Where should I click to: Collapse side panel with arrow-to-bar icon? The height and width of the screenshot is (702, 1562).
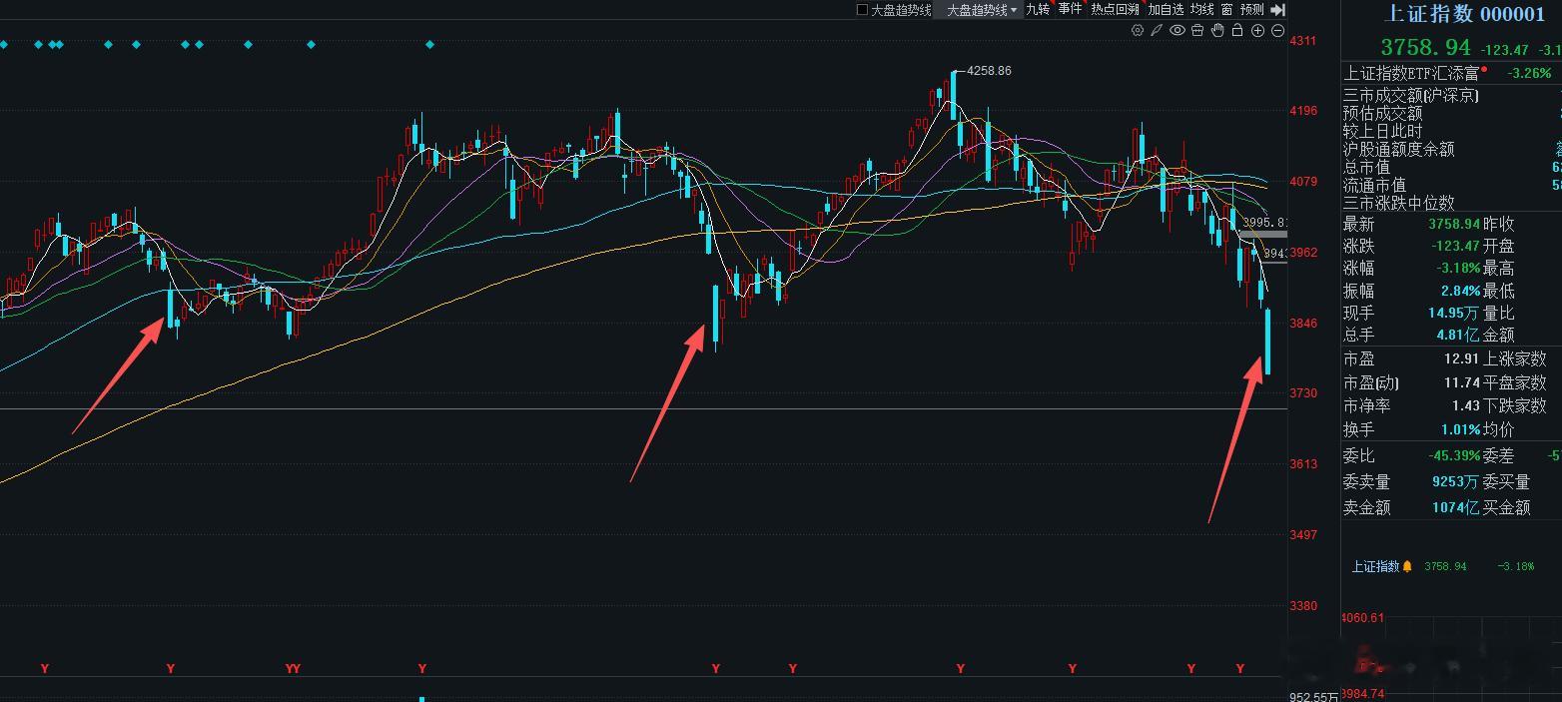[1277, 9]
